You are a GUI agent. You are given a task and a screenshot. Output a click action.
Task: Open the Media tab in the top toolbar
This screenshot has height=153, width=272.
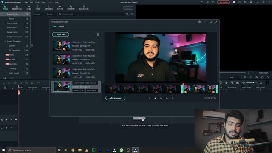point(5,8)
